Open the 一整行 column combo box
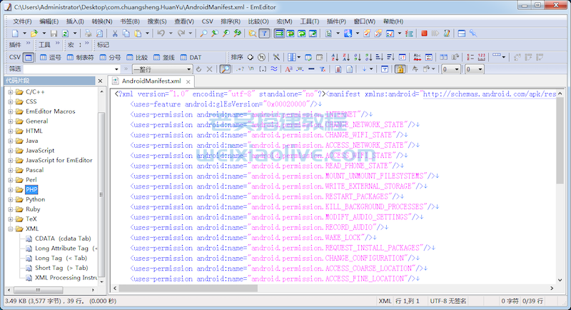Image resolution: width=571 pixels, height=310 pixels. coord(163,69)
